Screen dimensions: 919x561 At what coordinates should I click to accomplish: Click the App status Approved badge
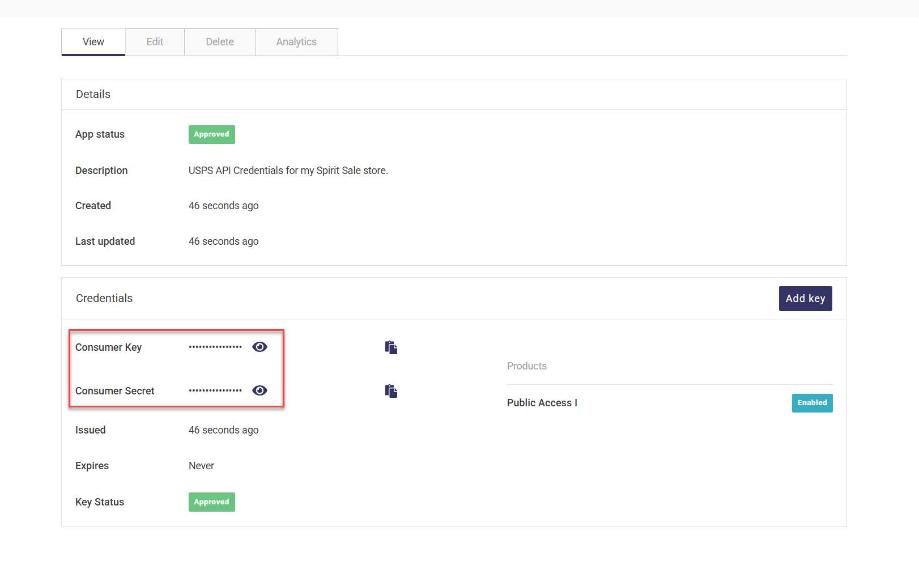211,134
